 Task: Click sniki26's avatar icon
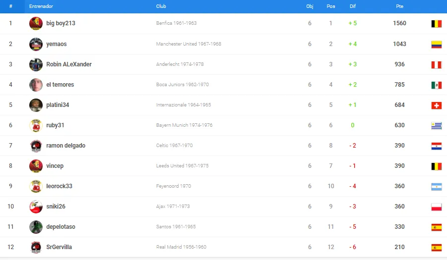[x=36, y=207]
